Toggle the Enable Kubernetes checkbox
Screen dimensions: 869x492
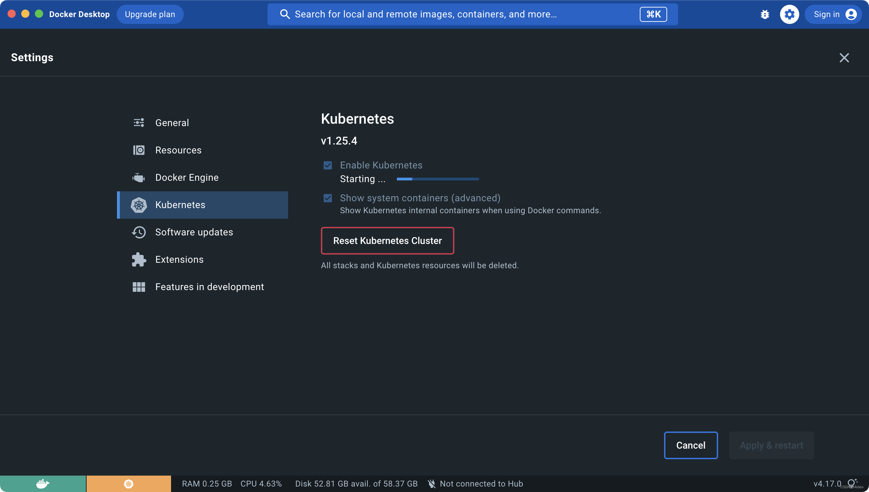point(328,165)
